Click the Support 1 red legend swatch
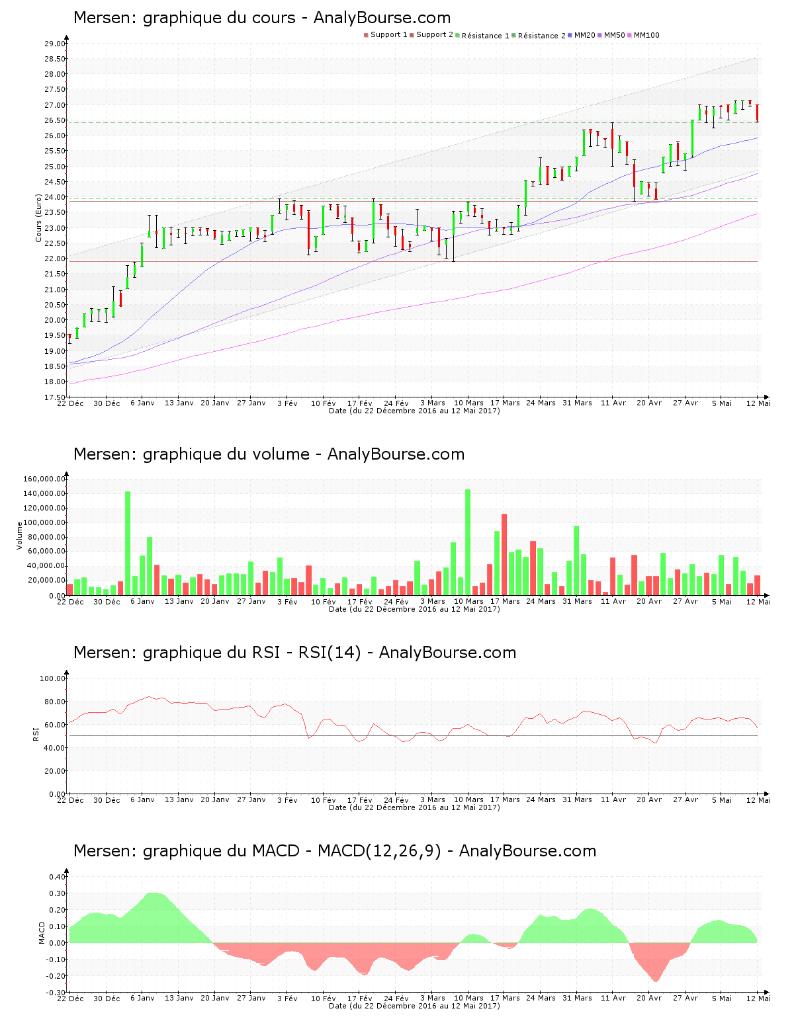794x1025 pixels. [x=366, y=35]
